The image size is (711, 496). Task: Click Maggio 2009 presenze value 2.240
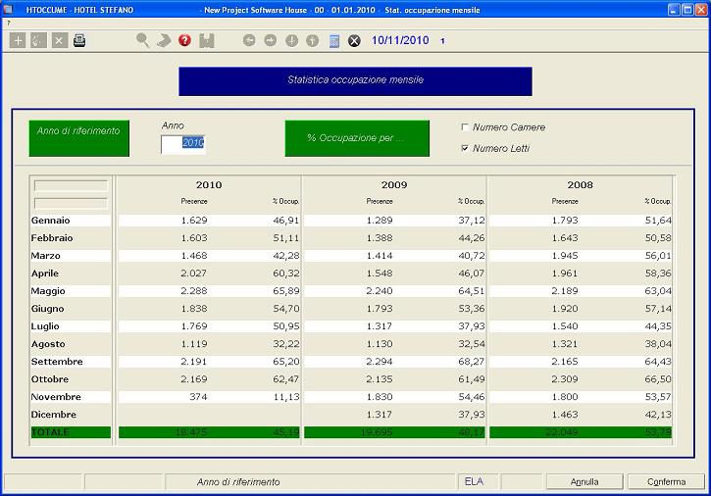tap(380, 291)
